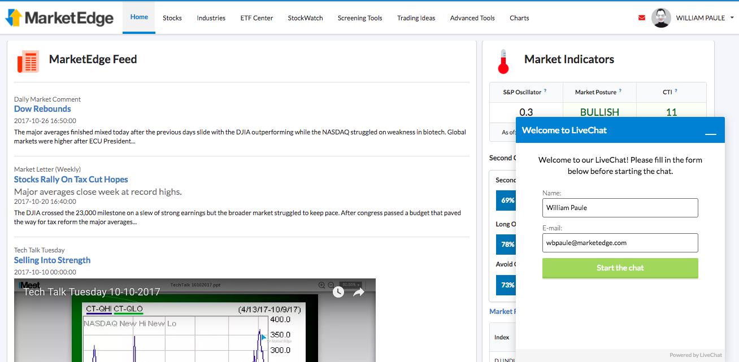The image size is (739, 362).
Task: Click the 78% progress bar
Action: coord(506,245)
